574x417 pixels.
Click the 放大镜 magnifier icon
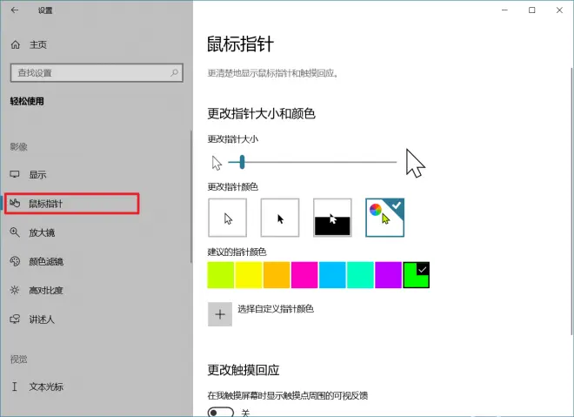15,232
